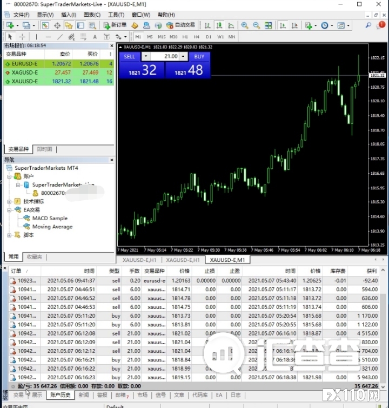
Task: Collapse the EA交易 tree node
Action: point(9,210)
